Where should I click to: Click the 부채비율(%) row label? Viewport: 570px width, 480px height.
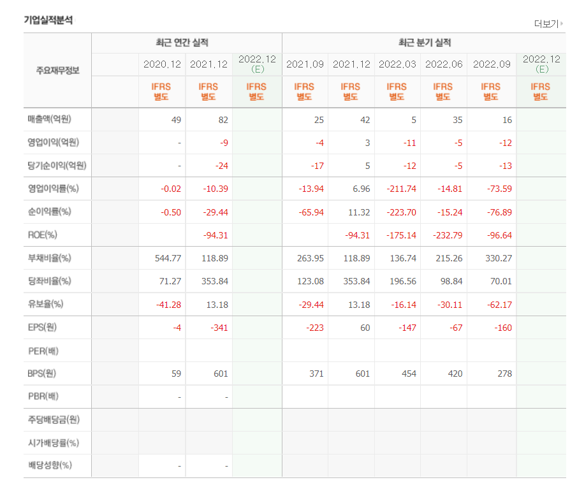click(50, 258)
